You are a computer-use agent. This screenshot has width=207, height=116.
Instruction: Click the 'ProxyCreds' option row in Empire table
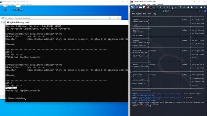tap(168, 80)
